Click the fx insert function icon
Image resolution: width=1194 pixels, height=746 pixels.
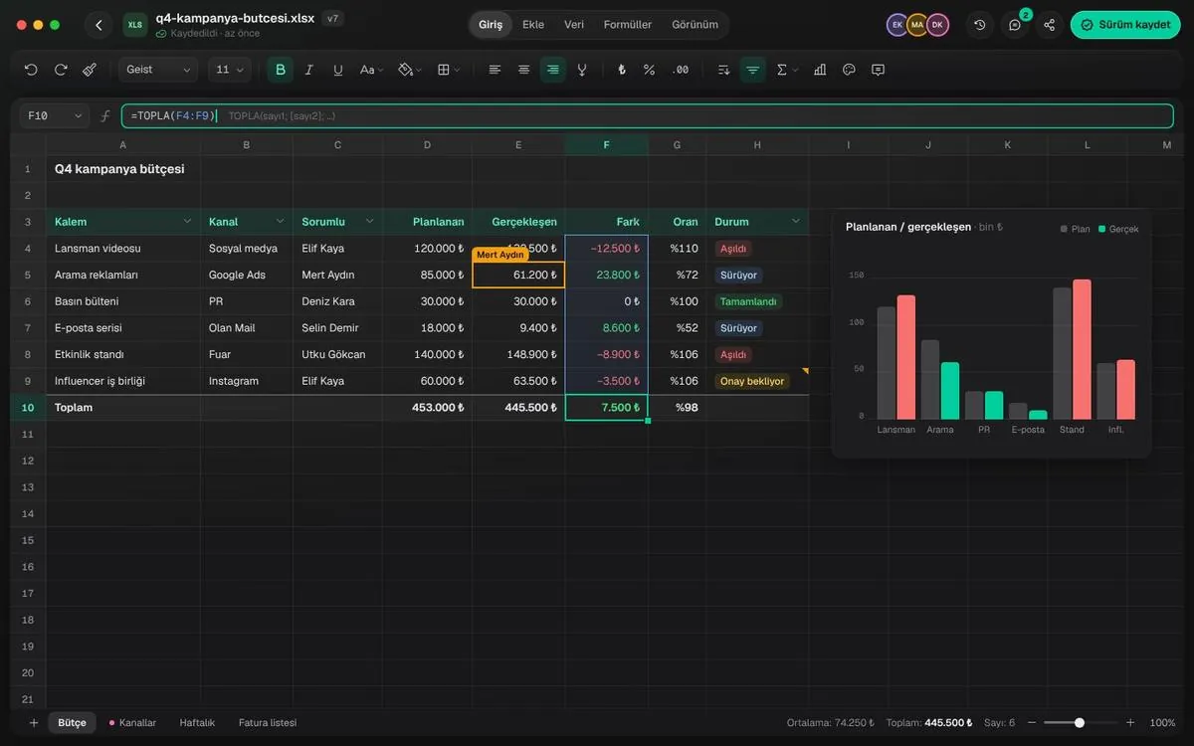point(105,115)
